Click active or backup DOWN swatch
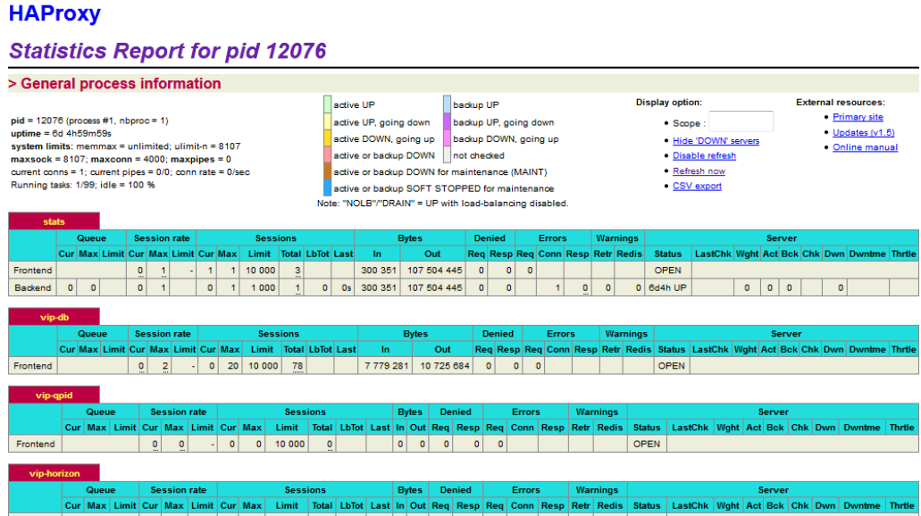The height and width of the screenshot is (516, 921). pos(327,155)
